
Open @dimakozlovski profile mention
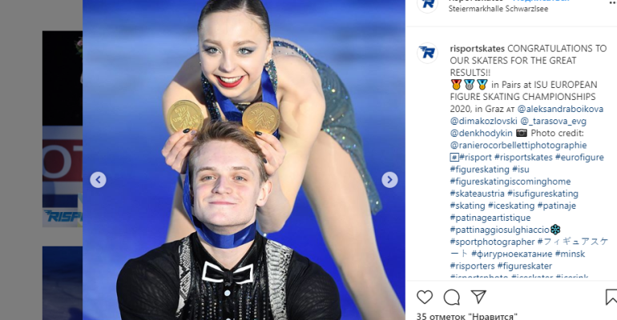pos(484,121)
